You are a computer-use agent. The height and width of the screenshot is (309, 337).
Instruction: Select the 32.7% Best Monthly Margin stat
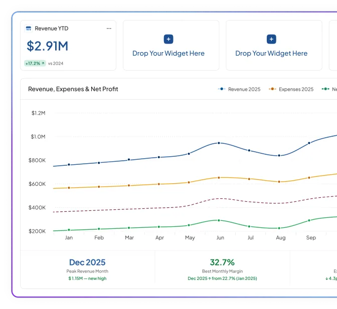click(x=222, y=269)
